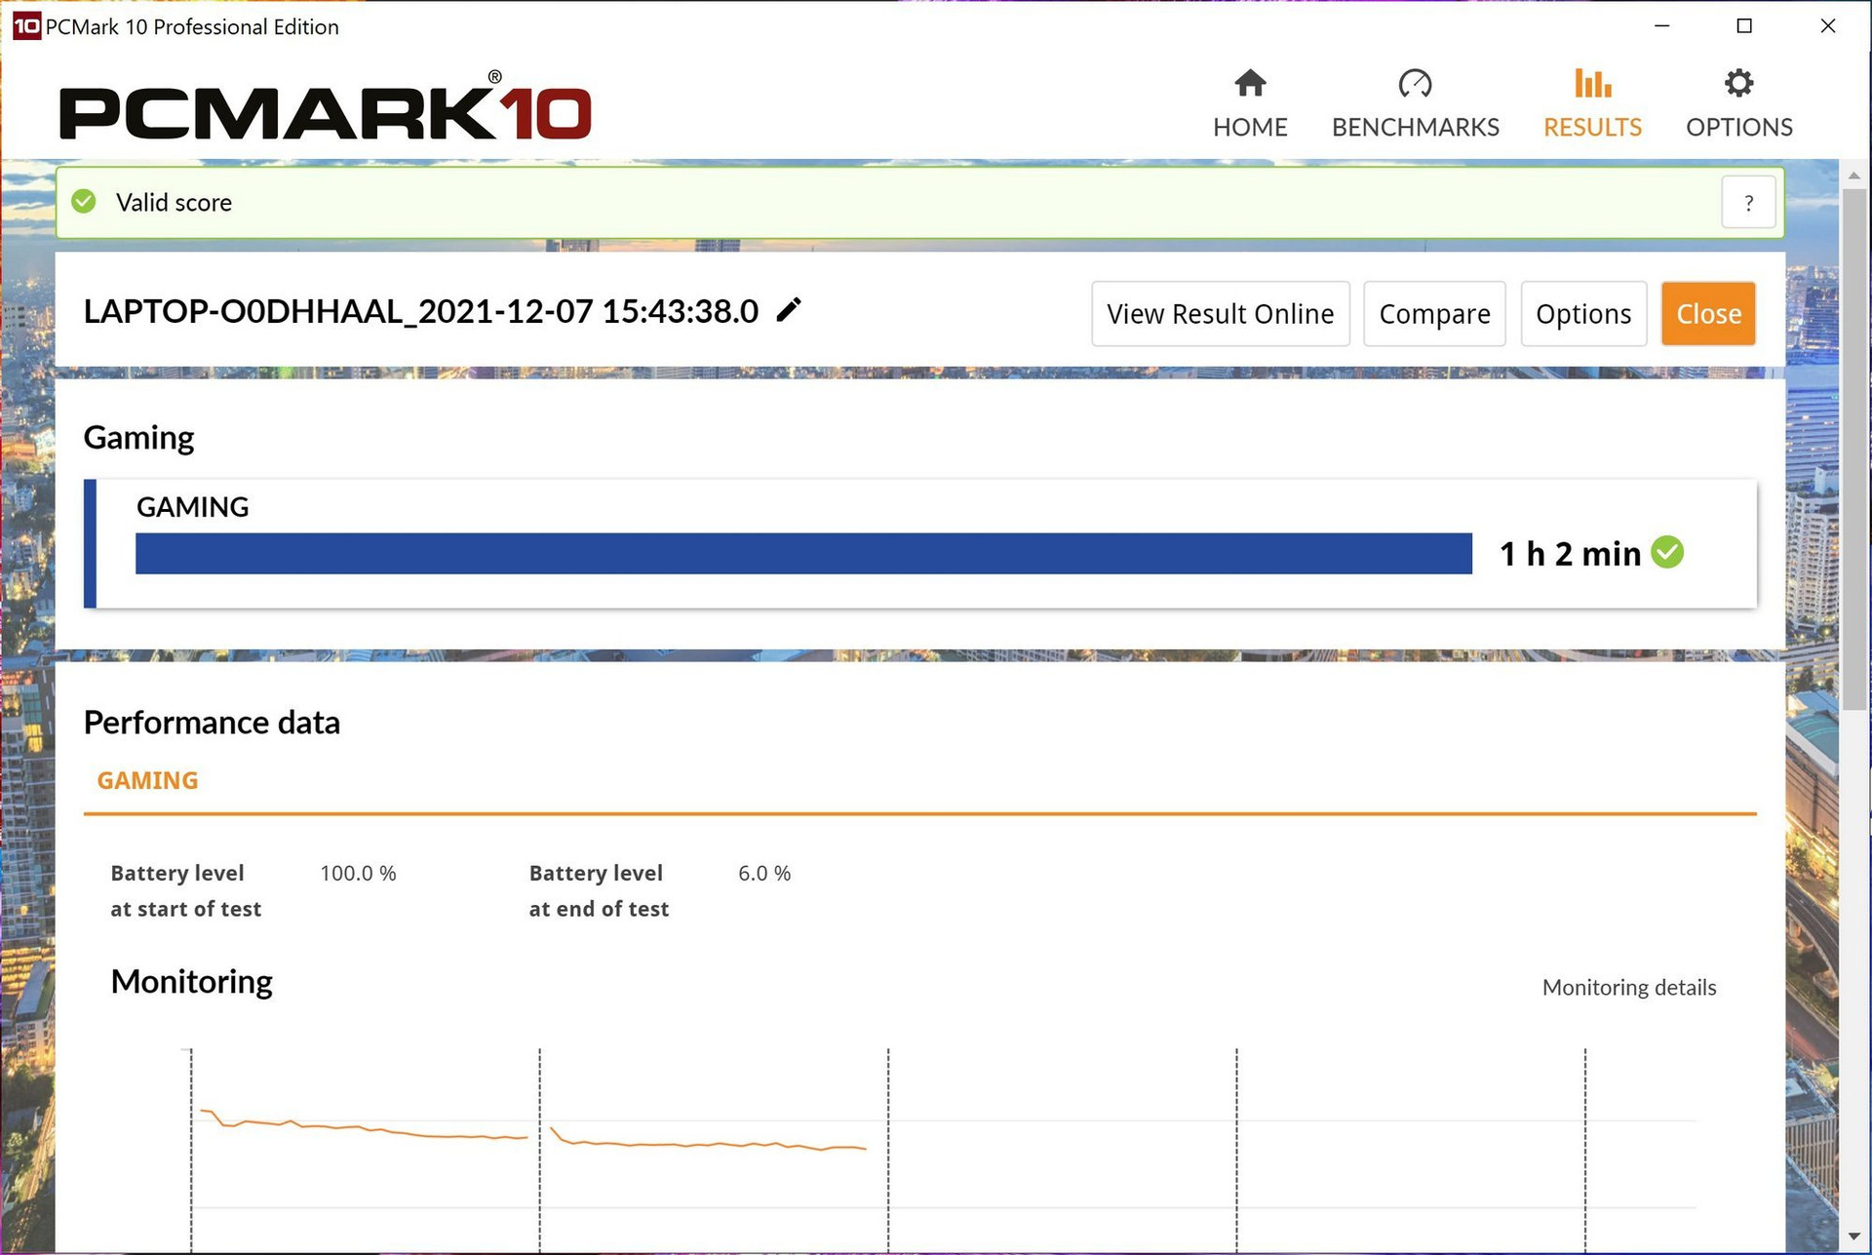Click the home house icon

tap(1250, 84)
